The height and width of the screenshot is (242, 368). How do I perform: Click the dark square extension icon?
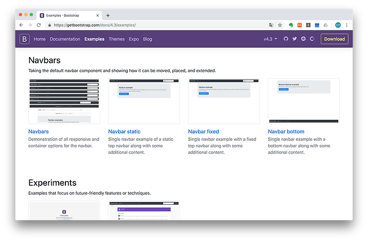[308, 25]
